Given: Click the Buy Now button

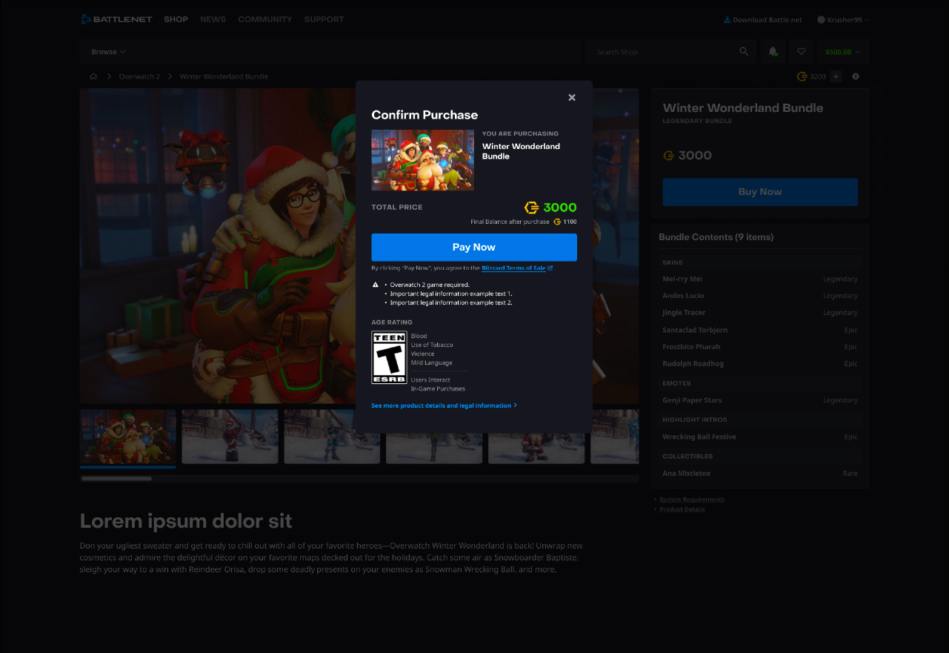Looking at the screenshot, I should pos(760,192).
